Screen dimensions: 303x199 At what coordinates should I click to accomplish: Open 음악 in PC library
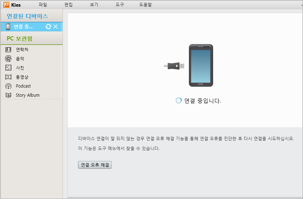pos(20,59)
